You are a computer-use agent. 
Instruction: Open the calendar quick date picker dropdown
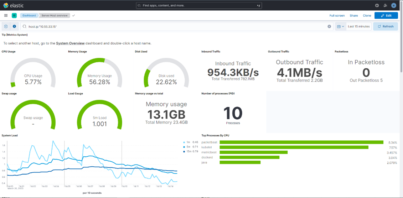point(341,26)
